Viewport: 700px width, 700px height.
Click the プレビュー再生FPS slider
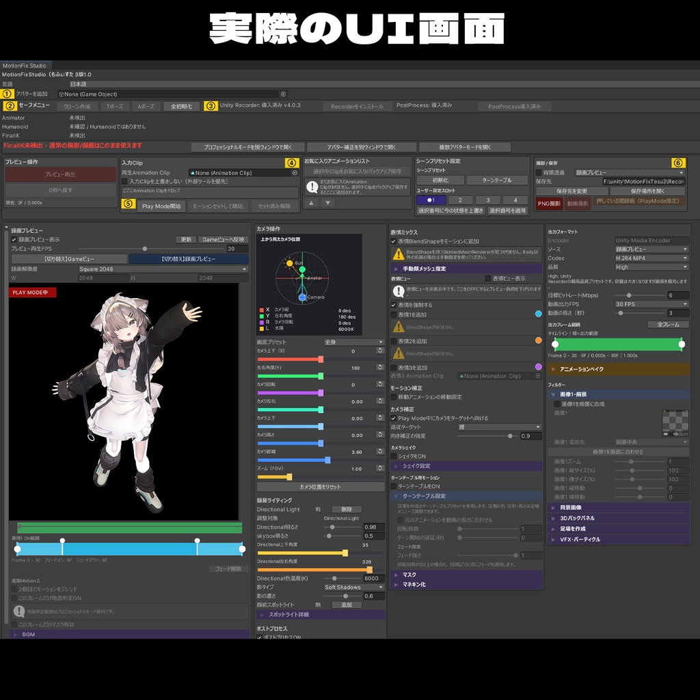point(151,249)
